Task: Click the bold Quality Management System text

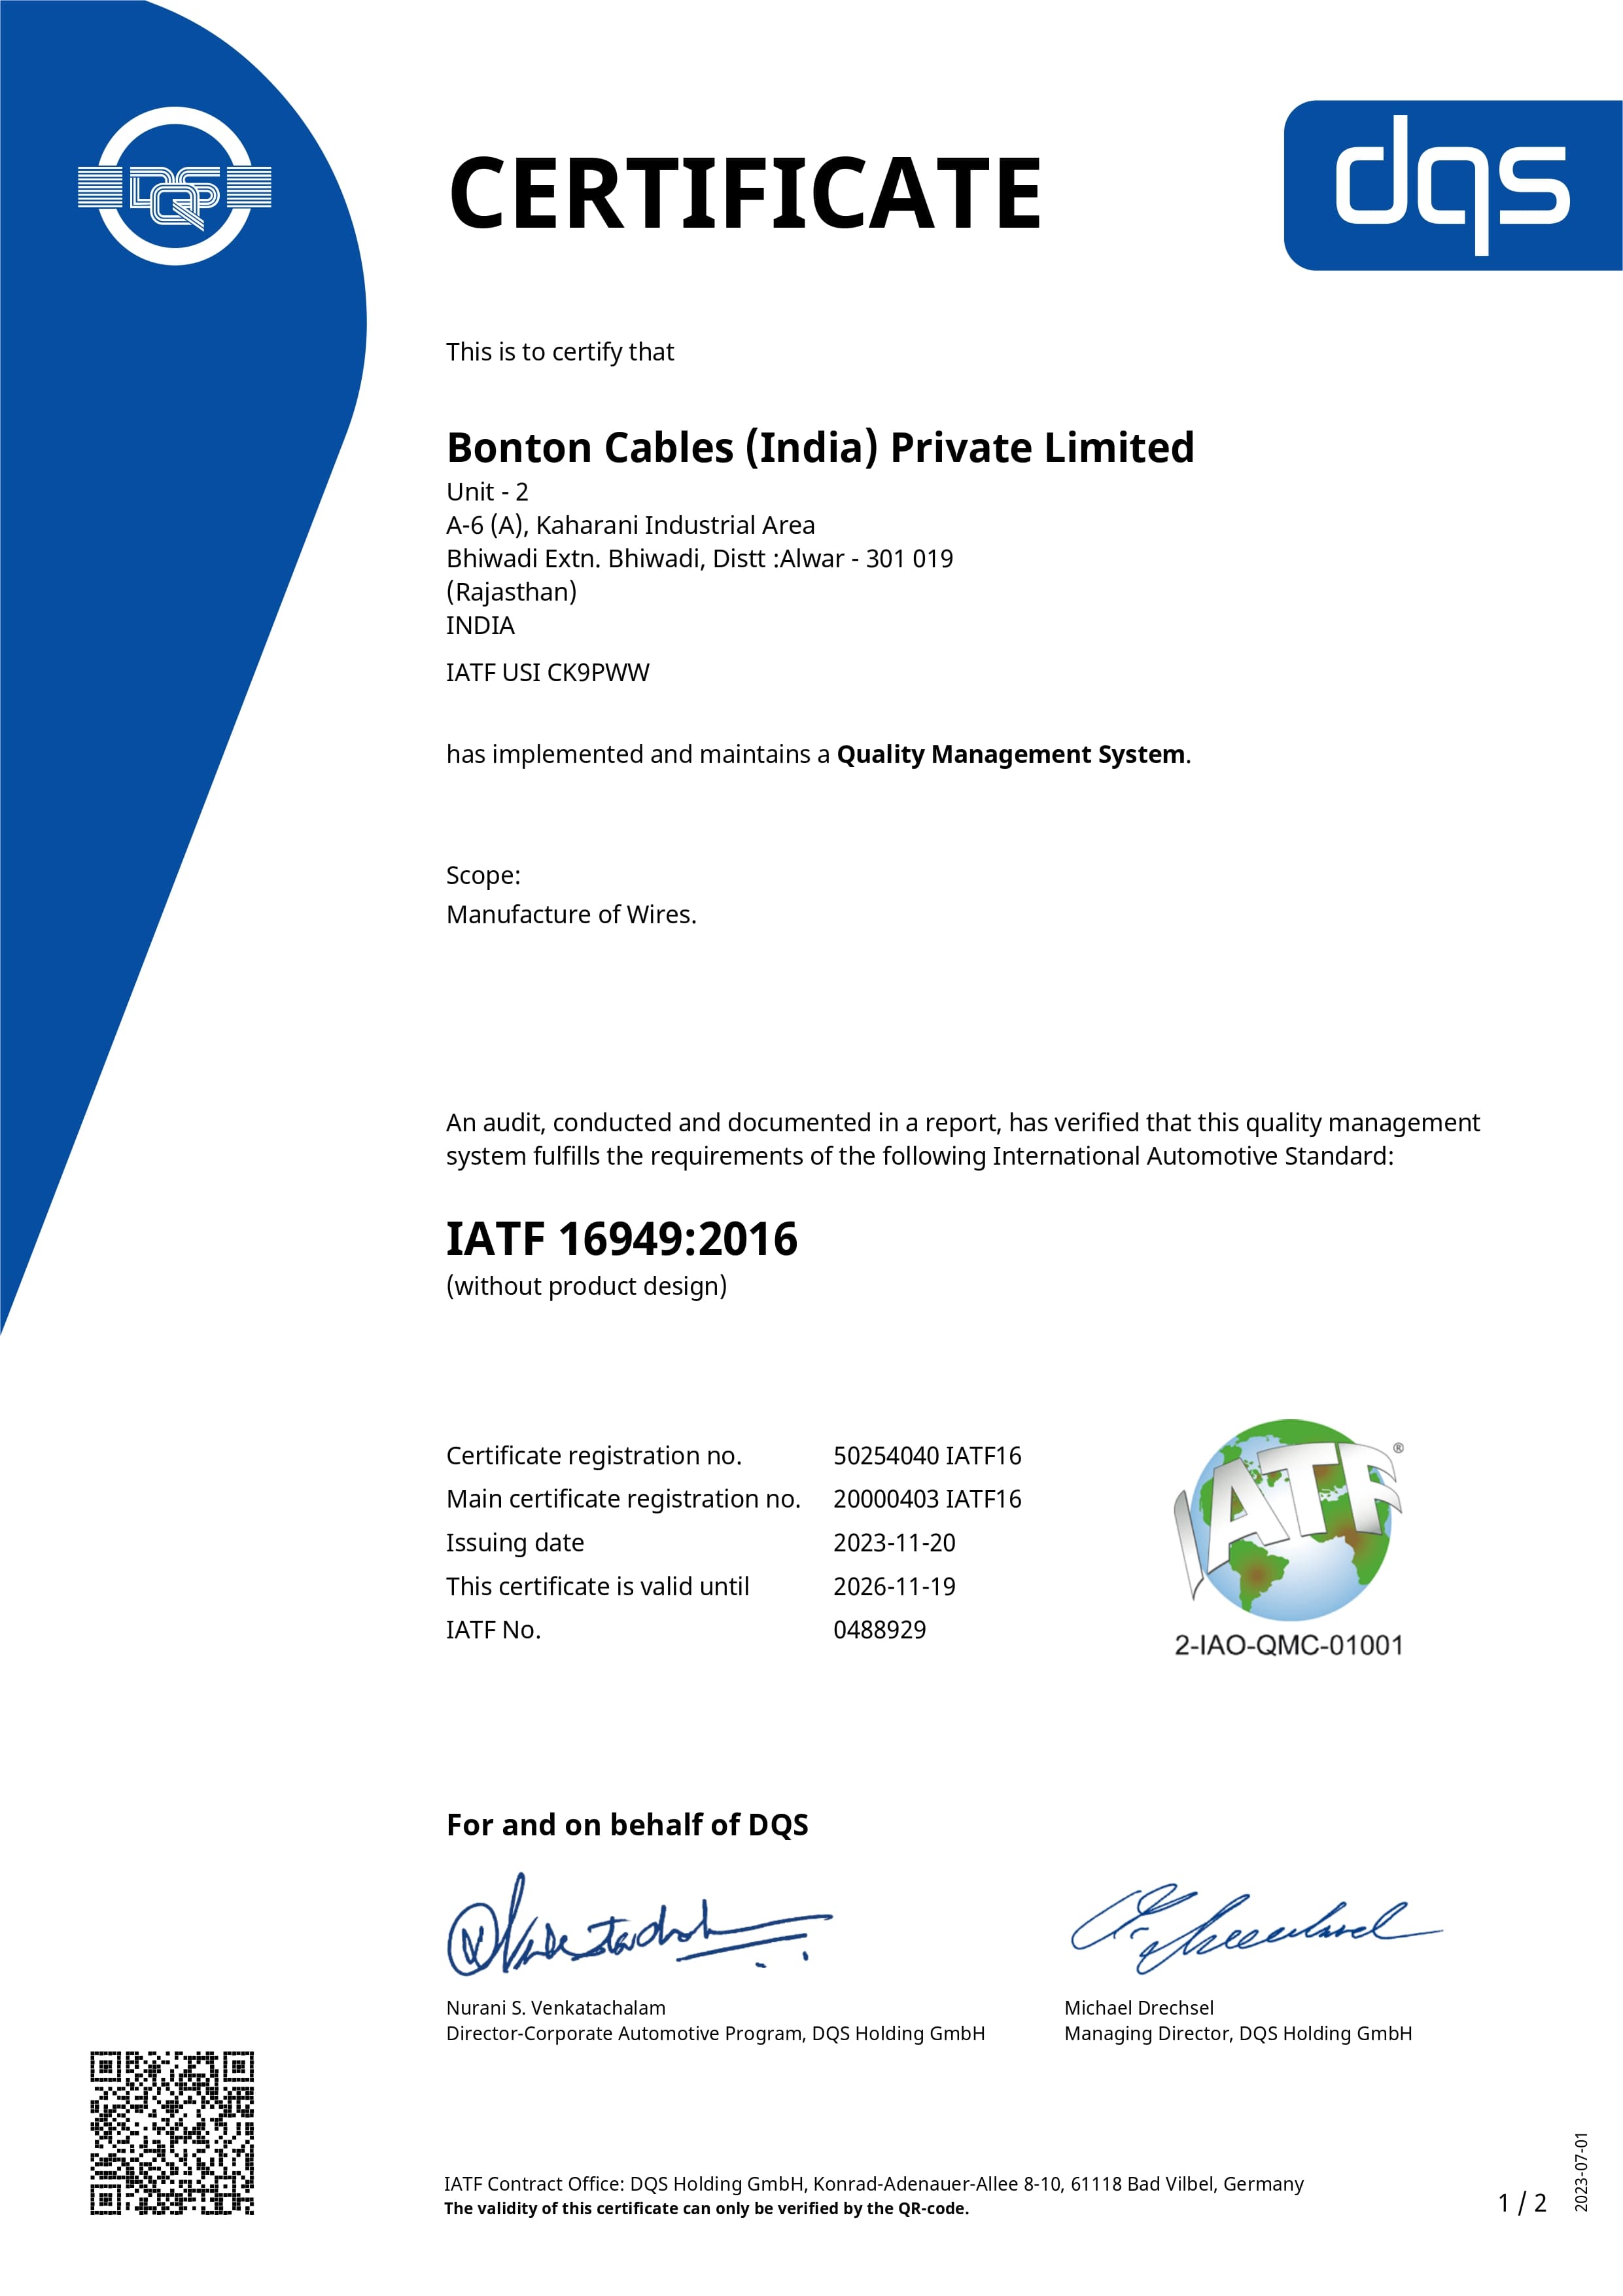Action: coord(1010,754)
